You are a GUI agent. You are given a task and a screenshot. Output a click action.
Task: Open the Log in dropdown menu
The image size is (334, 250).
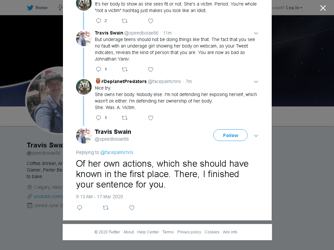click(294, 8)
